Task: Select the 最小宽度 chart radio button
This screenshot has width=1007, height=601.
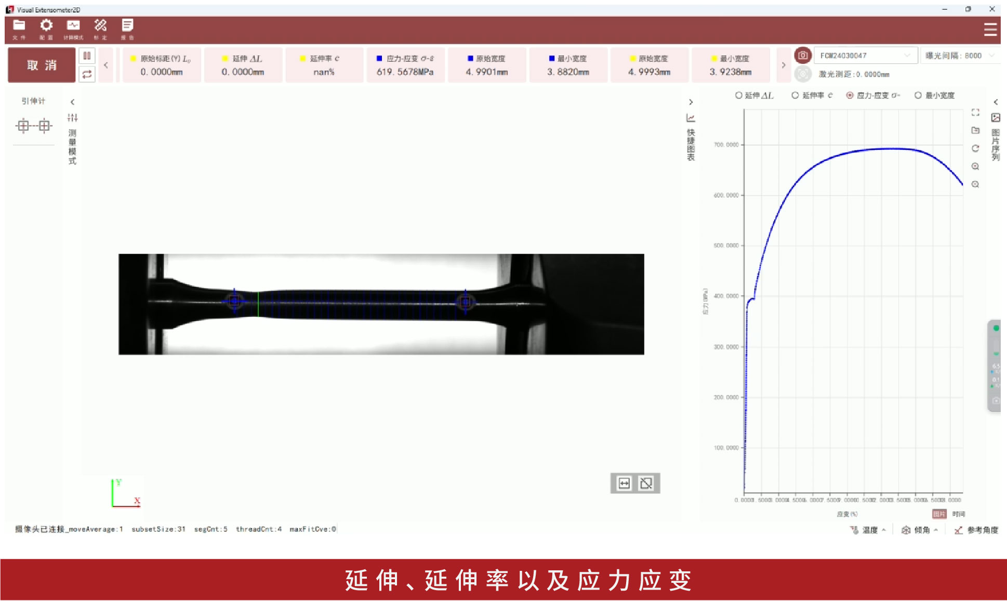Action: point(918,95)
